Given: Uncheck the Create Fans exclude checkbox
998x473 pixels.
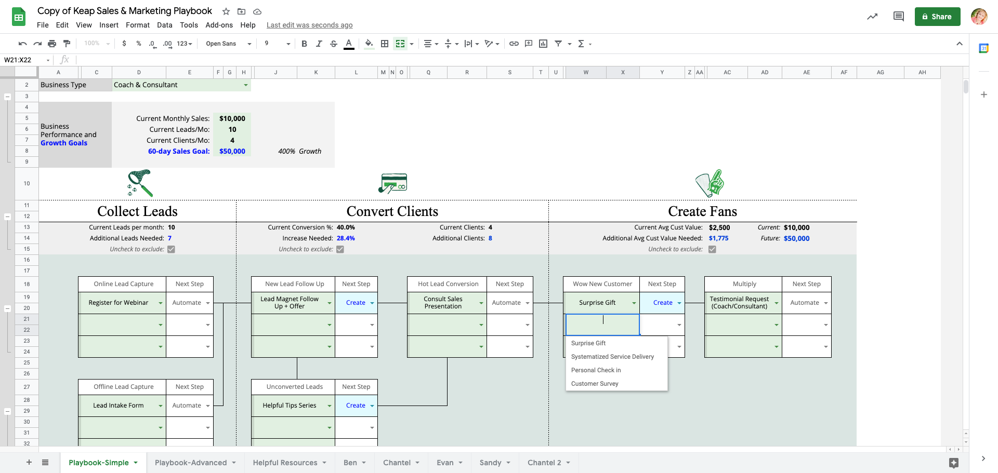Looking at the screenshot, I should point(712,249).
